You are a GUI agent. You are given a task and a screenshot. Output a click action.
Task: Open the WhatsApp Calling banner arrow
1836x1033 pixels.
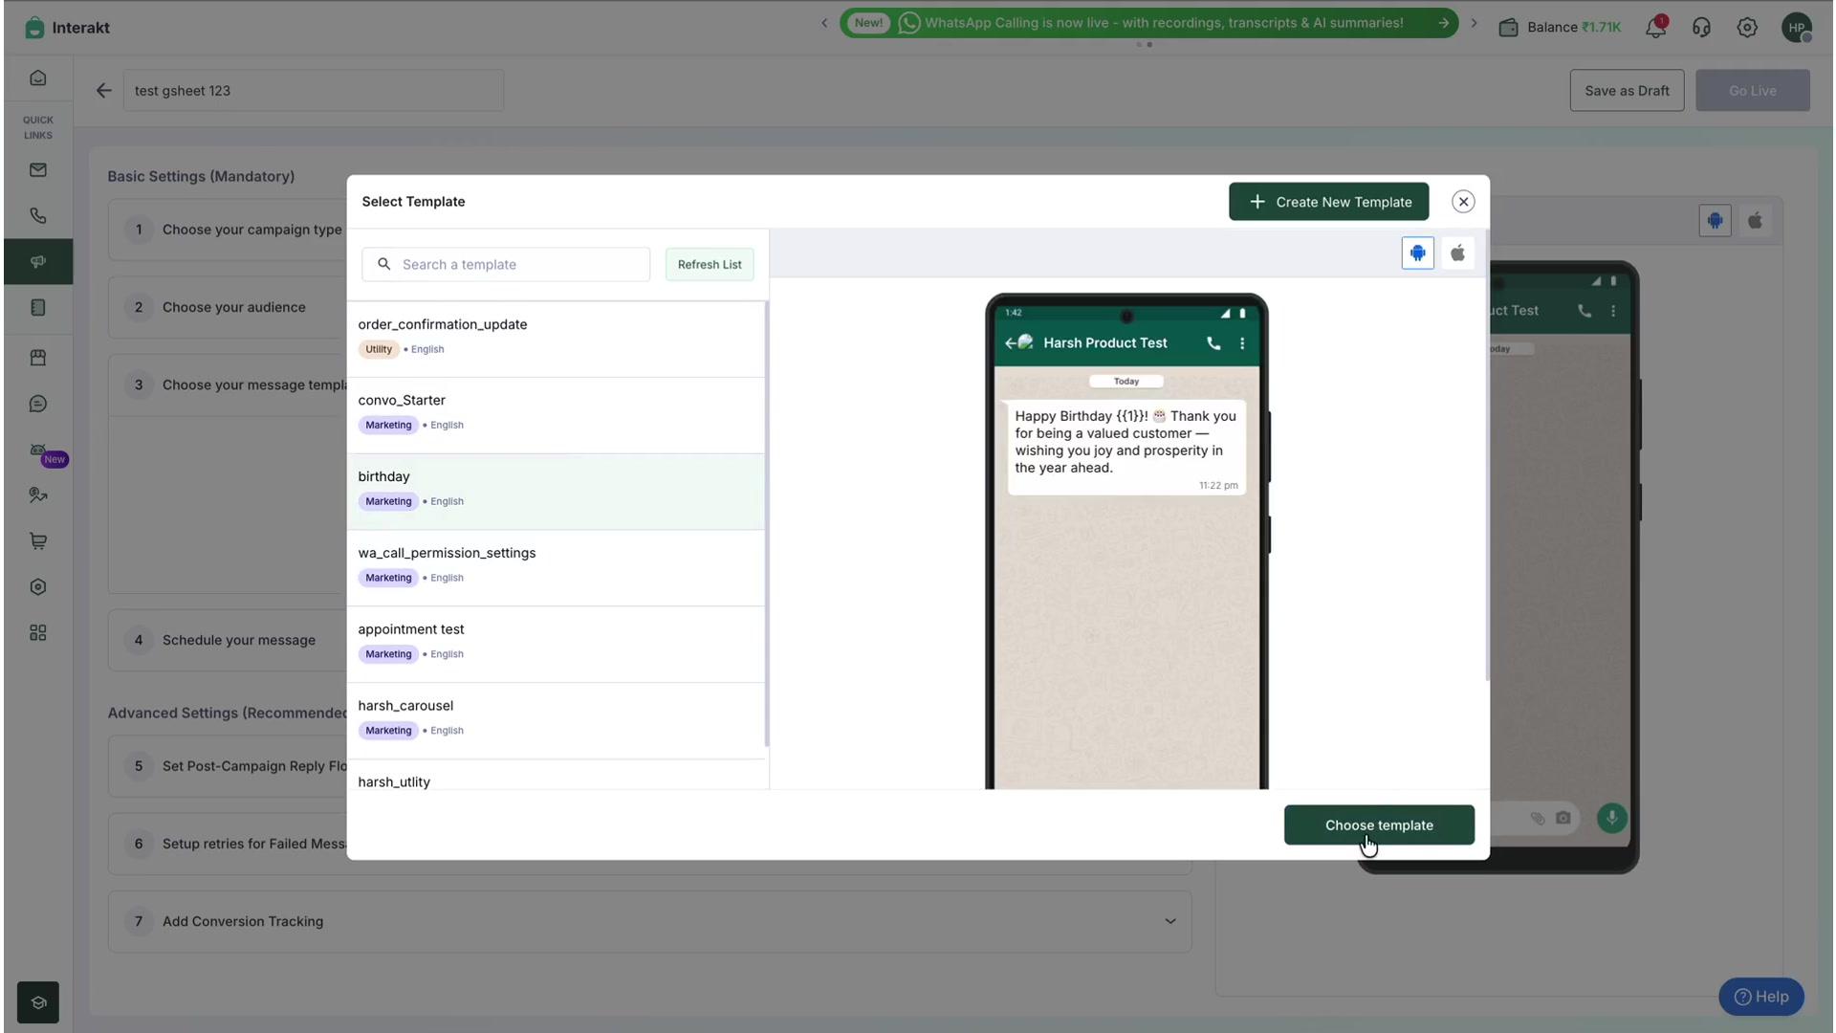tap(1443, 23)
